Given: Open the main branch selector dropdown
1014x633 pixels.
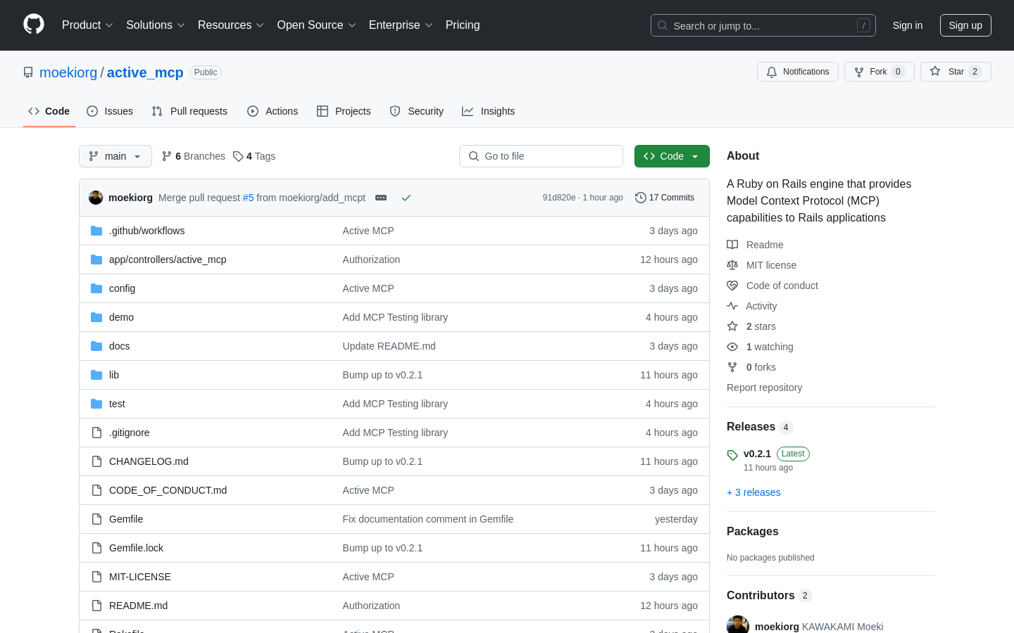Looking at the screenshot, I should point(115,156).
